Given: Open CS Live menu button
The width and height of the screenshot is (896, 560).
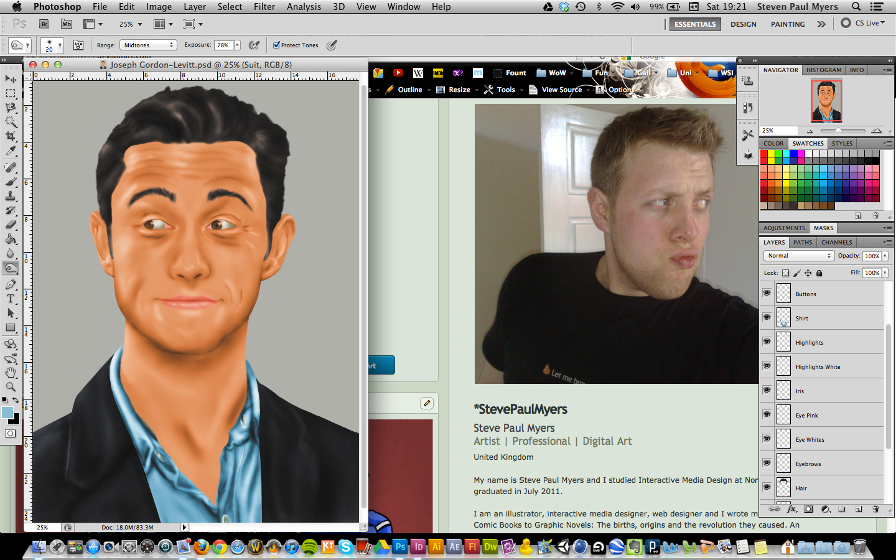Looking at the screenshot, I should (863, 23).
